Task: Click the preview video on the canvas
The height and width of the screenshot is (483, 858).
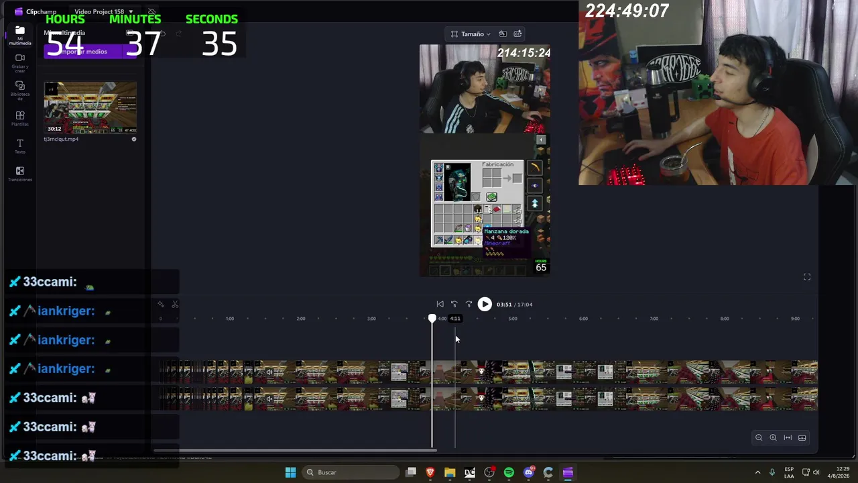Action: (485, 160)
